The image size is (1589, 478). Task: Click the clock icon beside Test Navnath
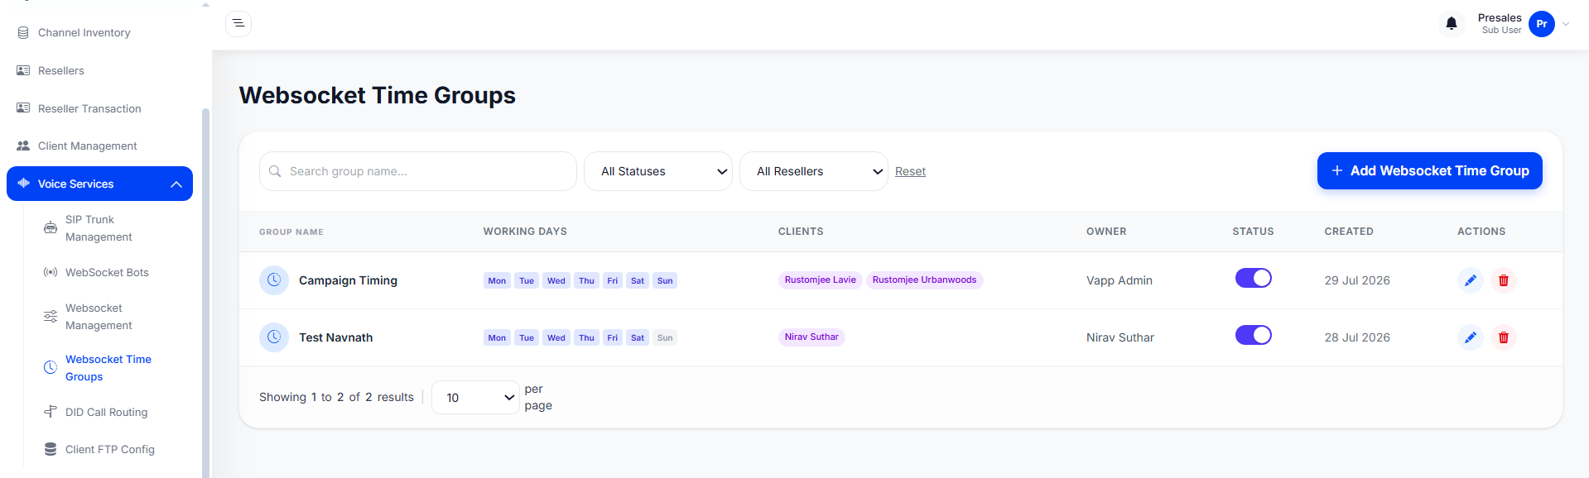(x=274, y=337)
